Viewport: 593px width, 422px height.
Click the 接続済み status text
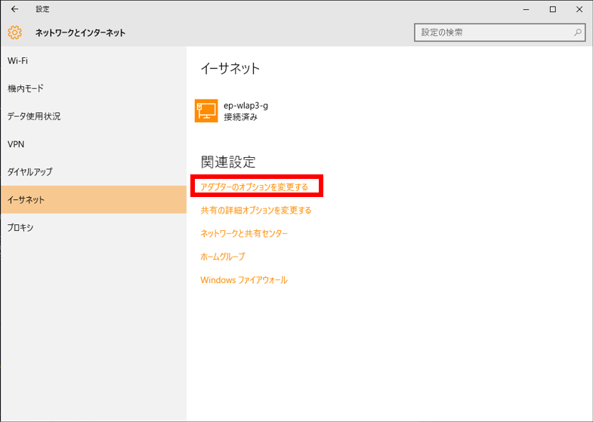240,117
